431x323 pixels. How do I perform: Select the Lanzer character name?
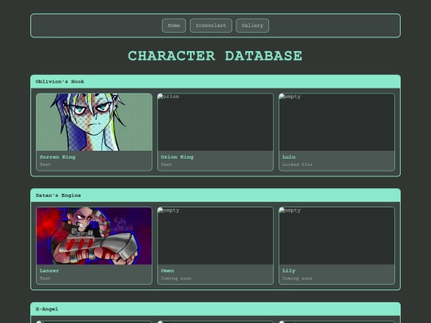[49, 271]
